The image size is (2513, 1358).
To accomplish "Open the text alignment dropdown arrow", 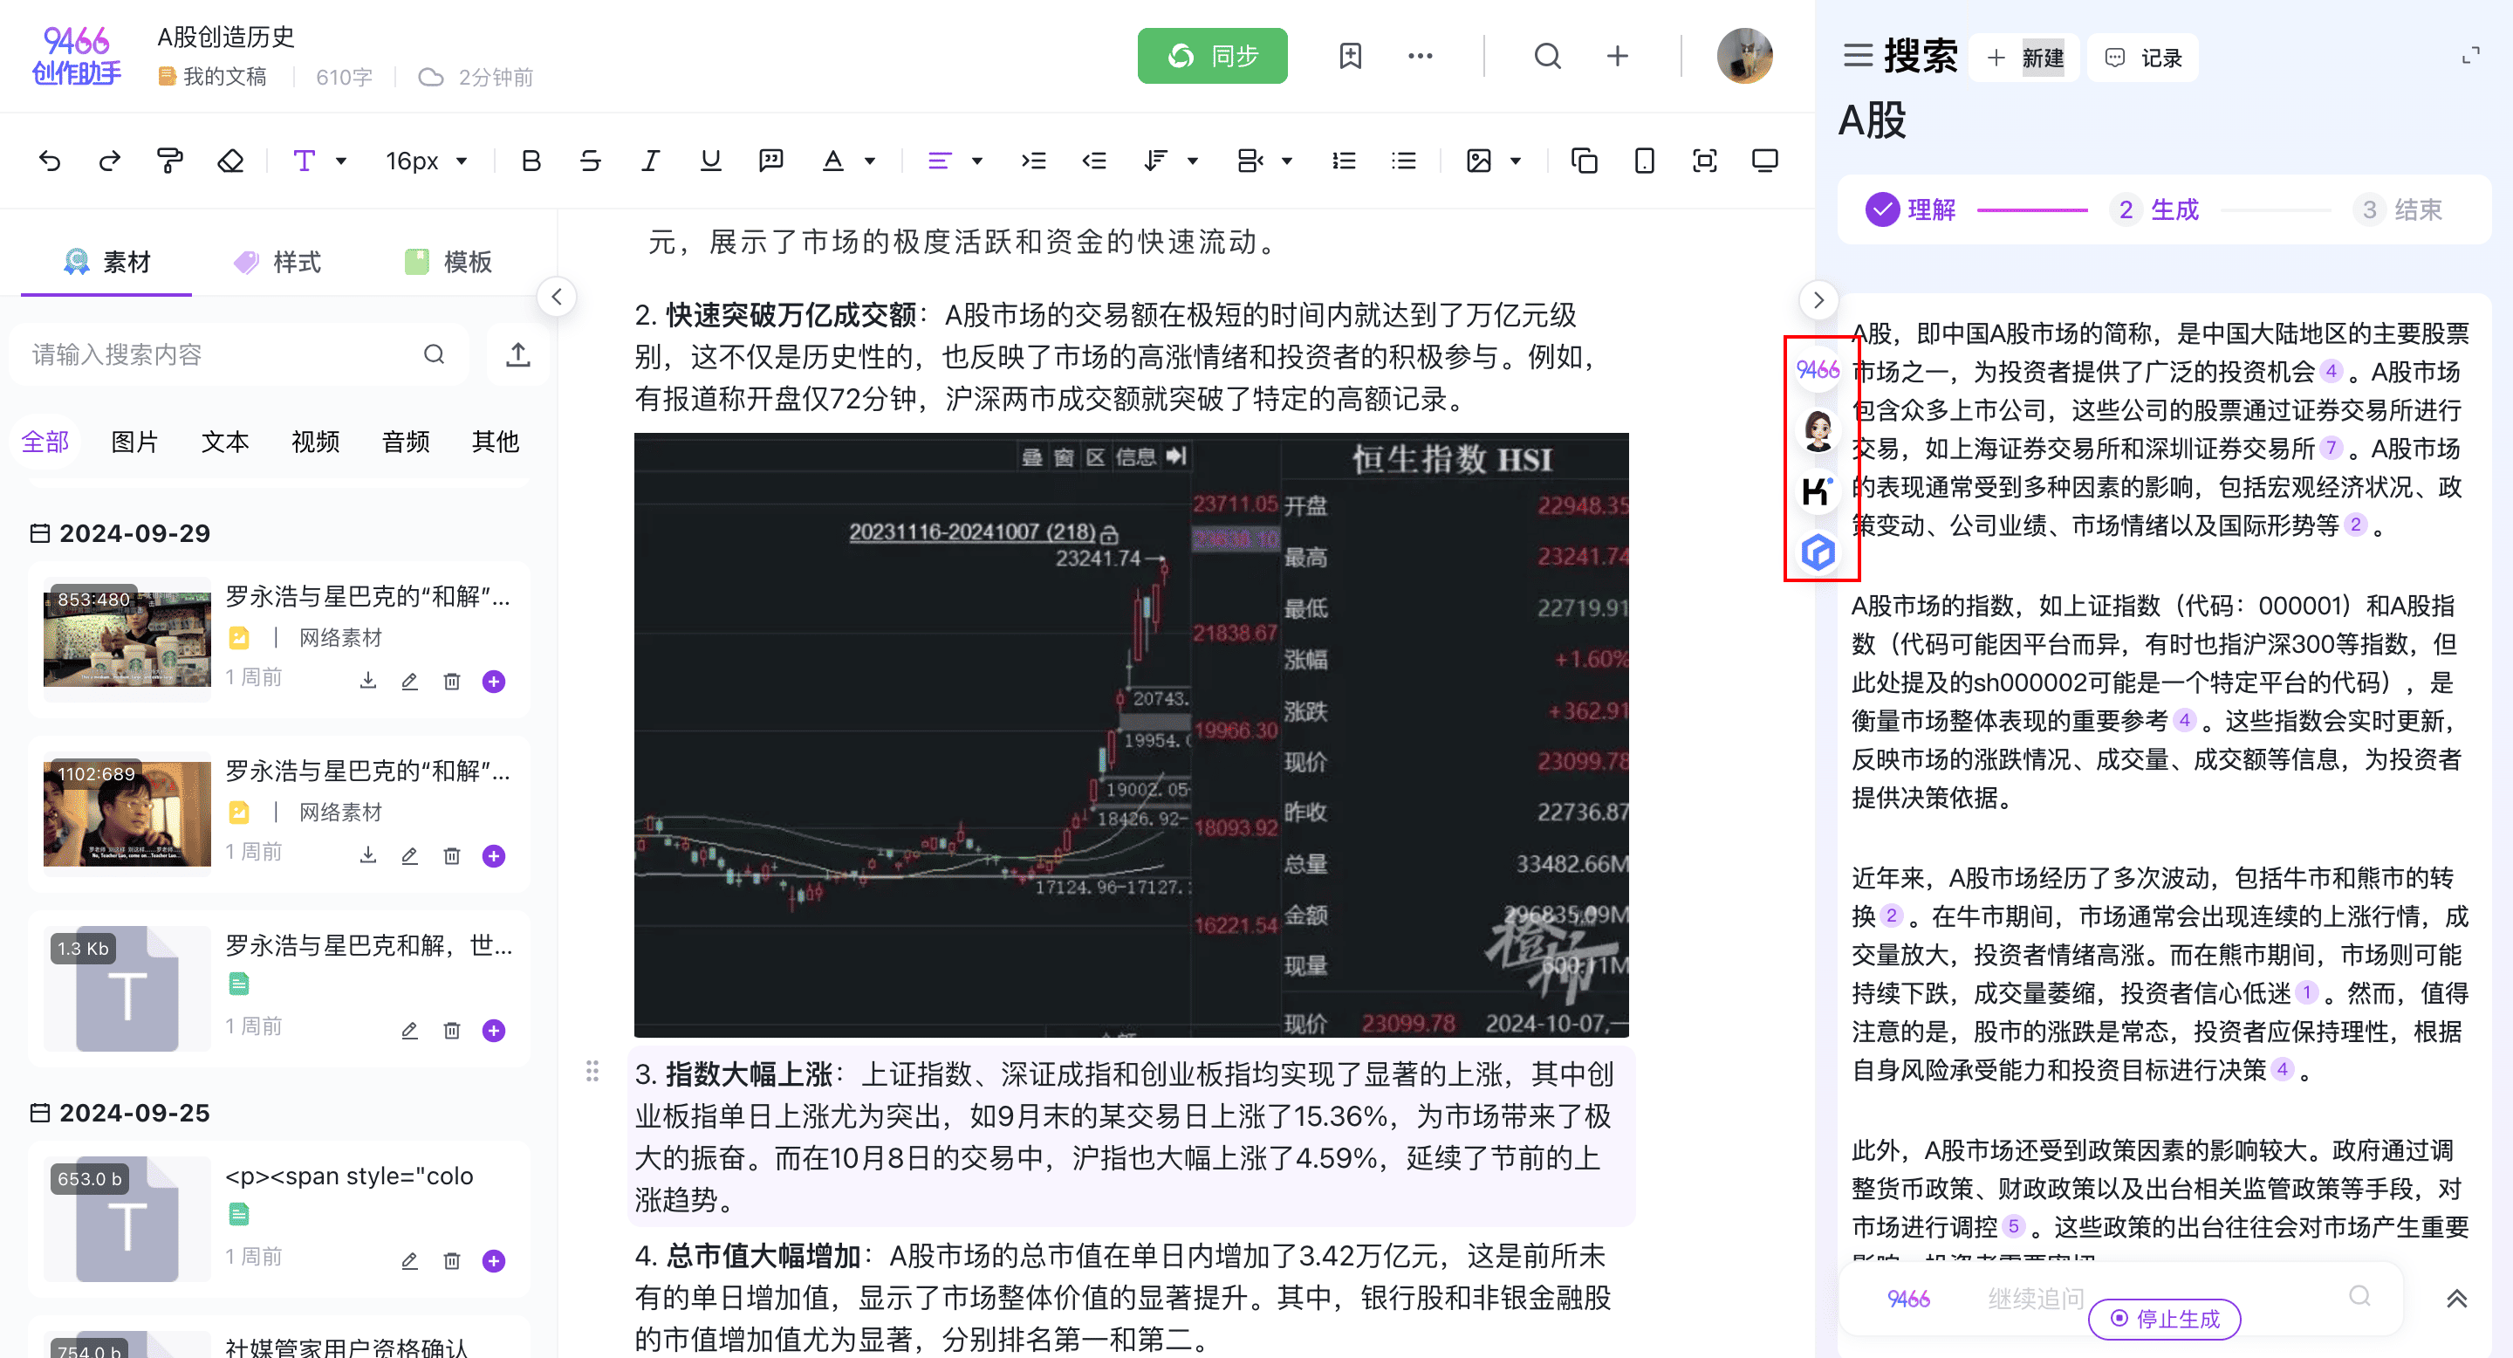I will tap(976, 162).
